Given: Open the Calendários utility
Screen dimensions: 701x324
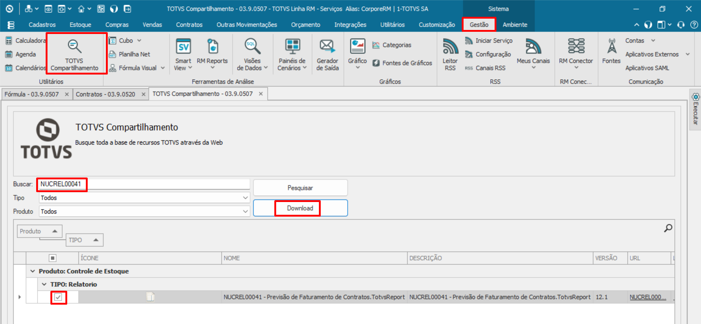Looking at the screenshot, I should pos(26,68).
